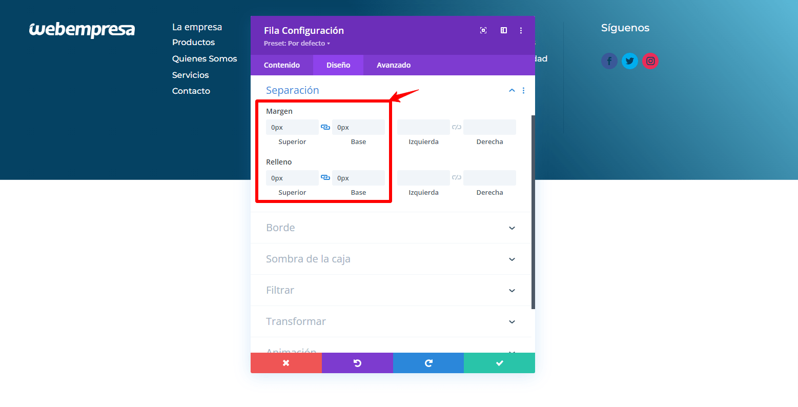Screen dimensions: 798x407
Task: Click Relleno Izquierda input field
Action: 423,178
